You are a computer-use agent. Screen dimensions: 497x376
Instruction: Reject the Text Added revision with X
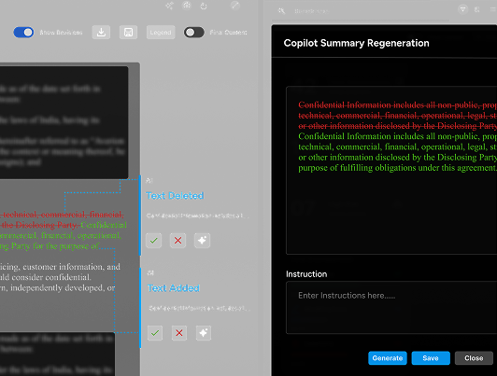pos(179,333)
